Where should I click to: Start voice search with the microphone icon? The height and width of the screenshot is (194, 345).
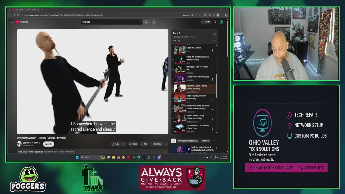(154, 22)
